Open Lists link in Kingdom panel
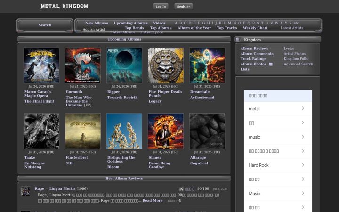 [245, 69]
